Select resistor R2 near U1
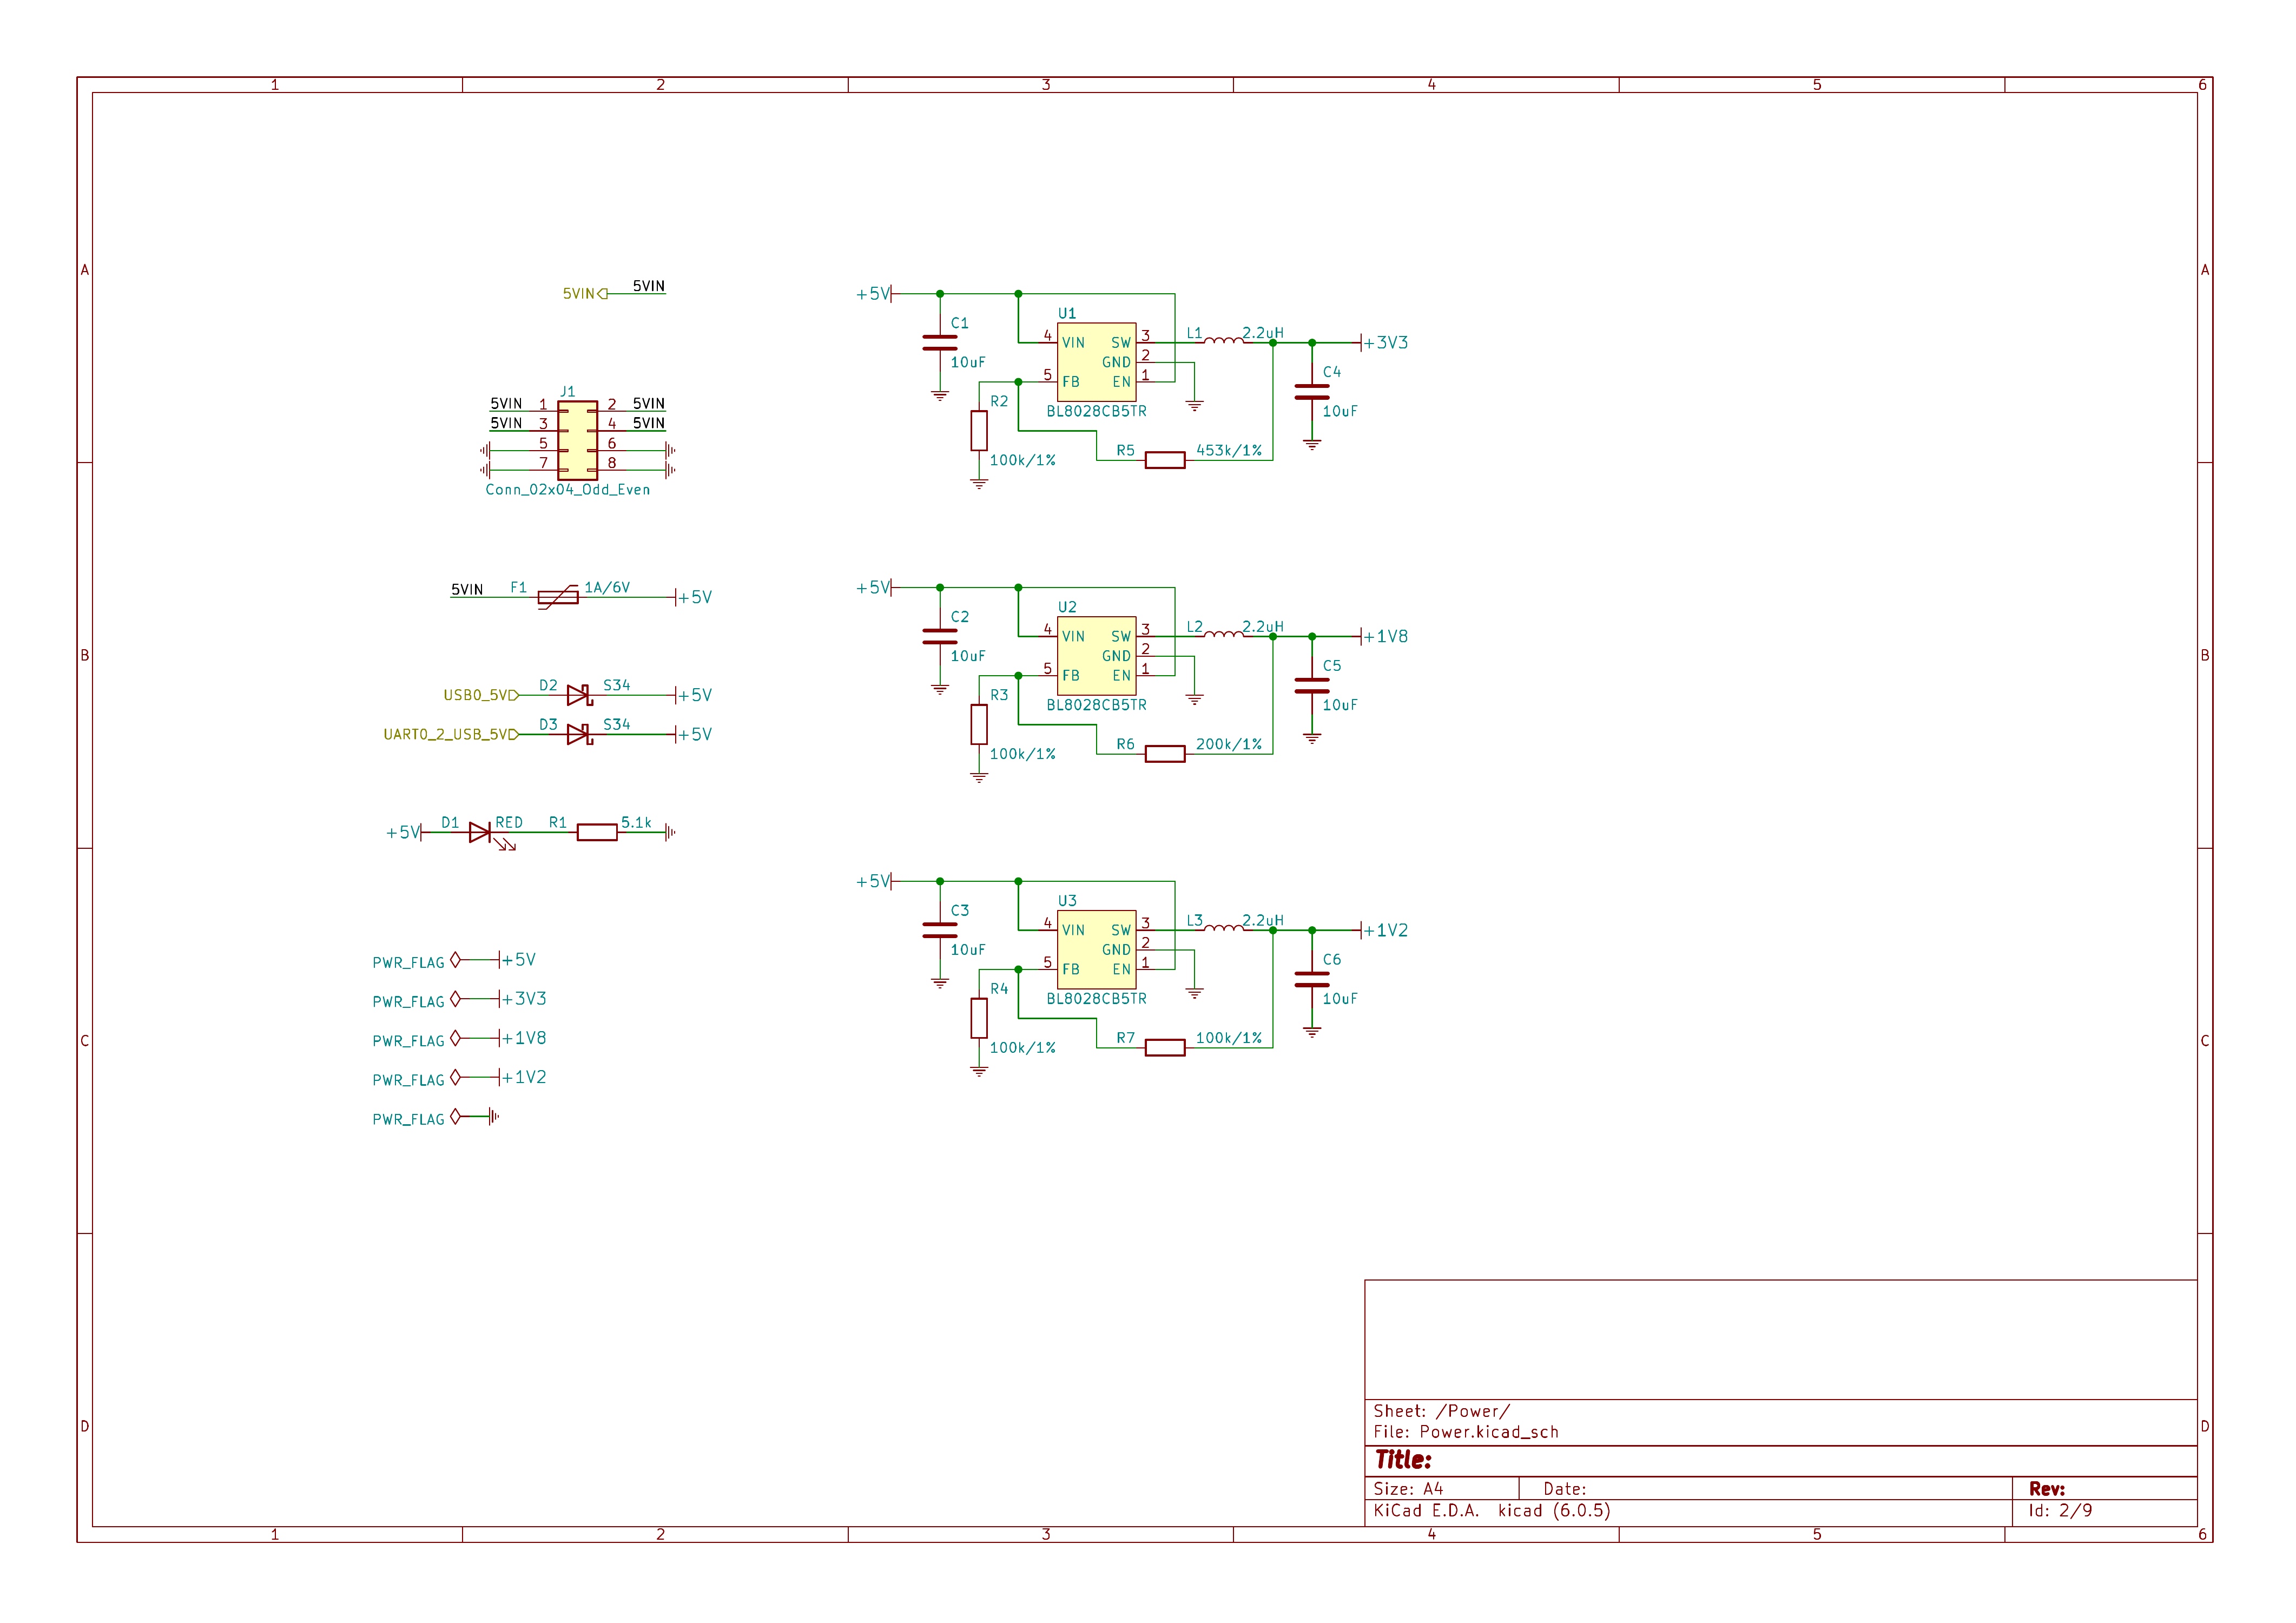Screen dimensions: 2296x1623 point(979,430)
